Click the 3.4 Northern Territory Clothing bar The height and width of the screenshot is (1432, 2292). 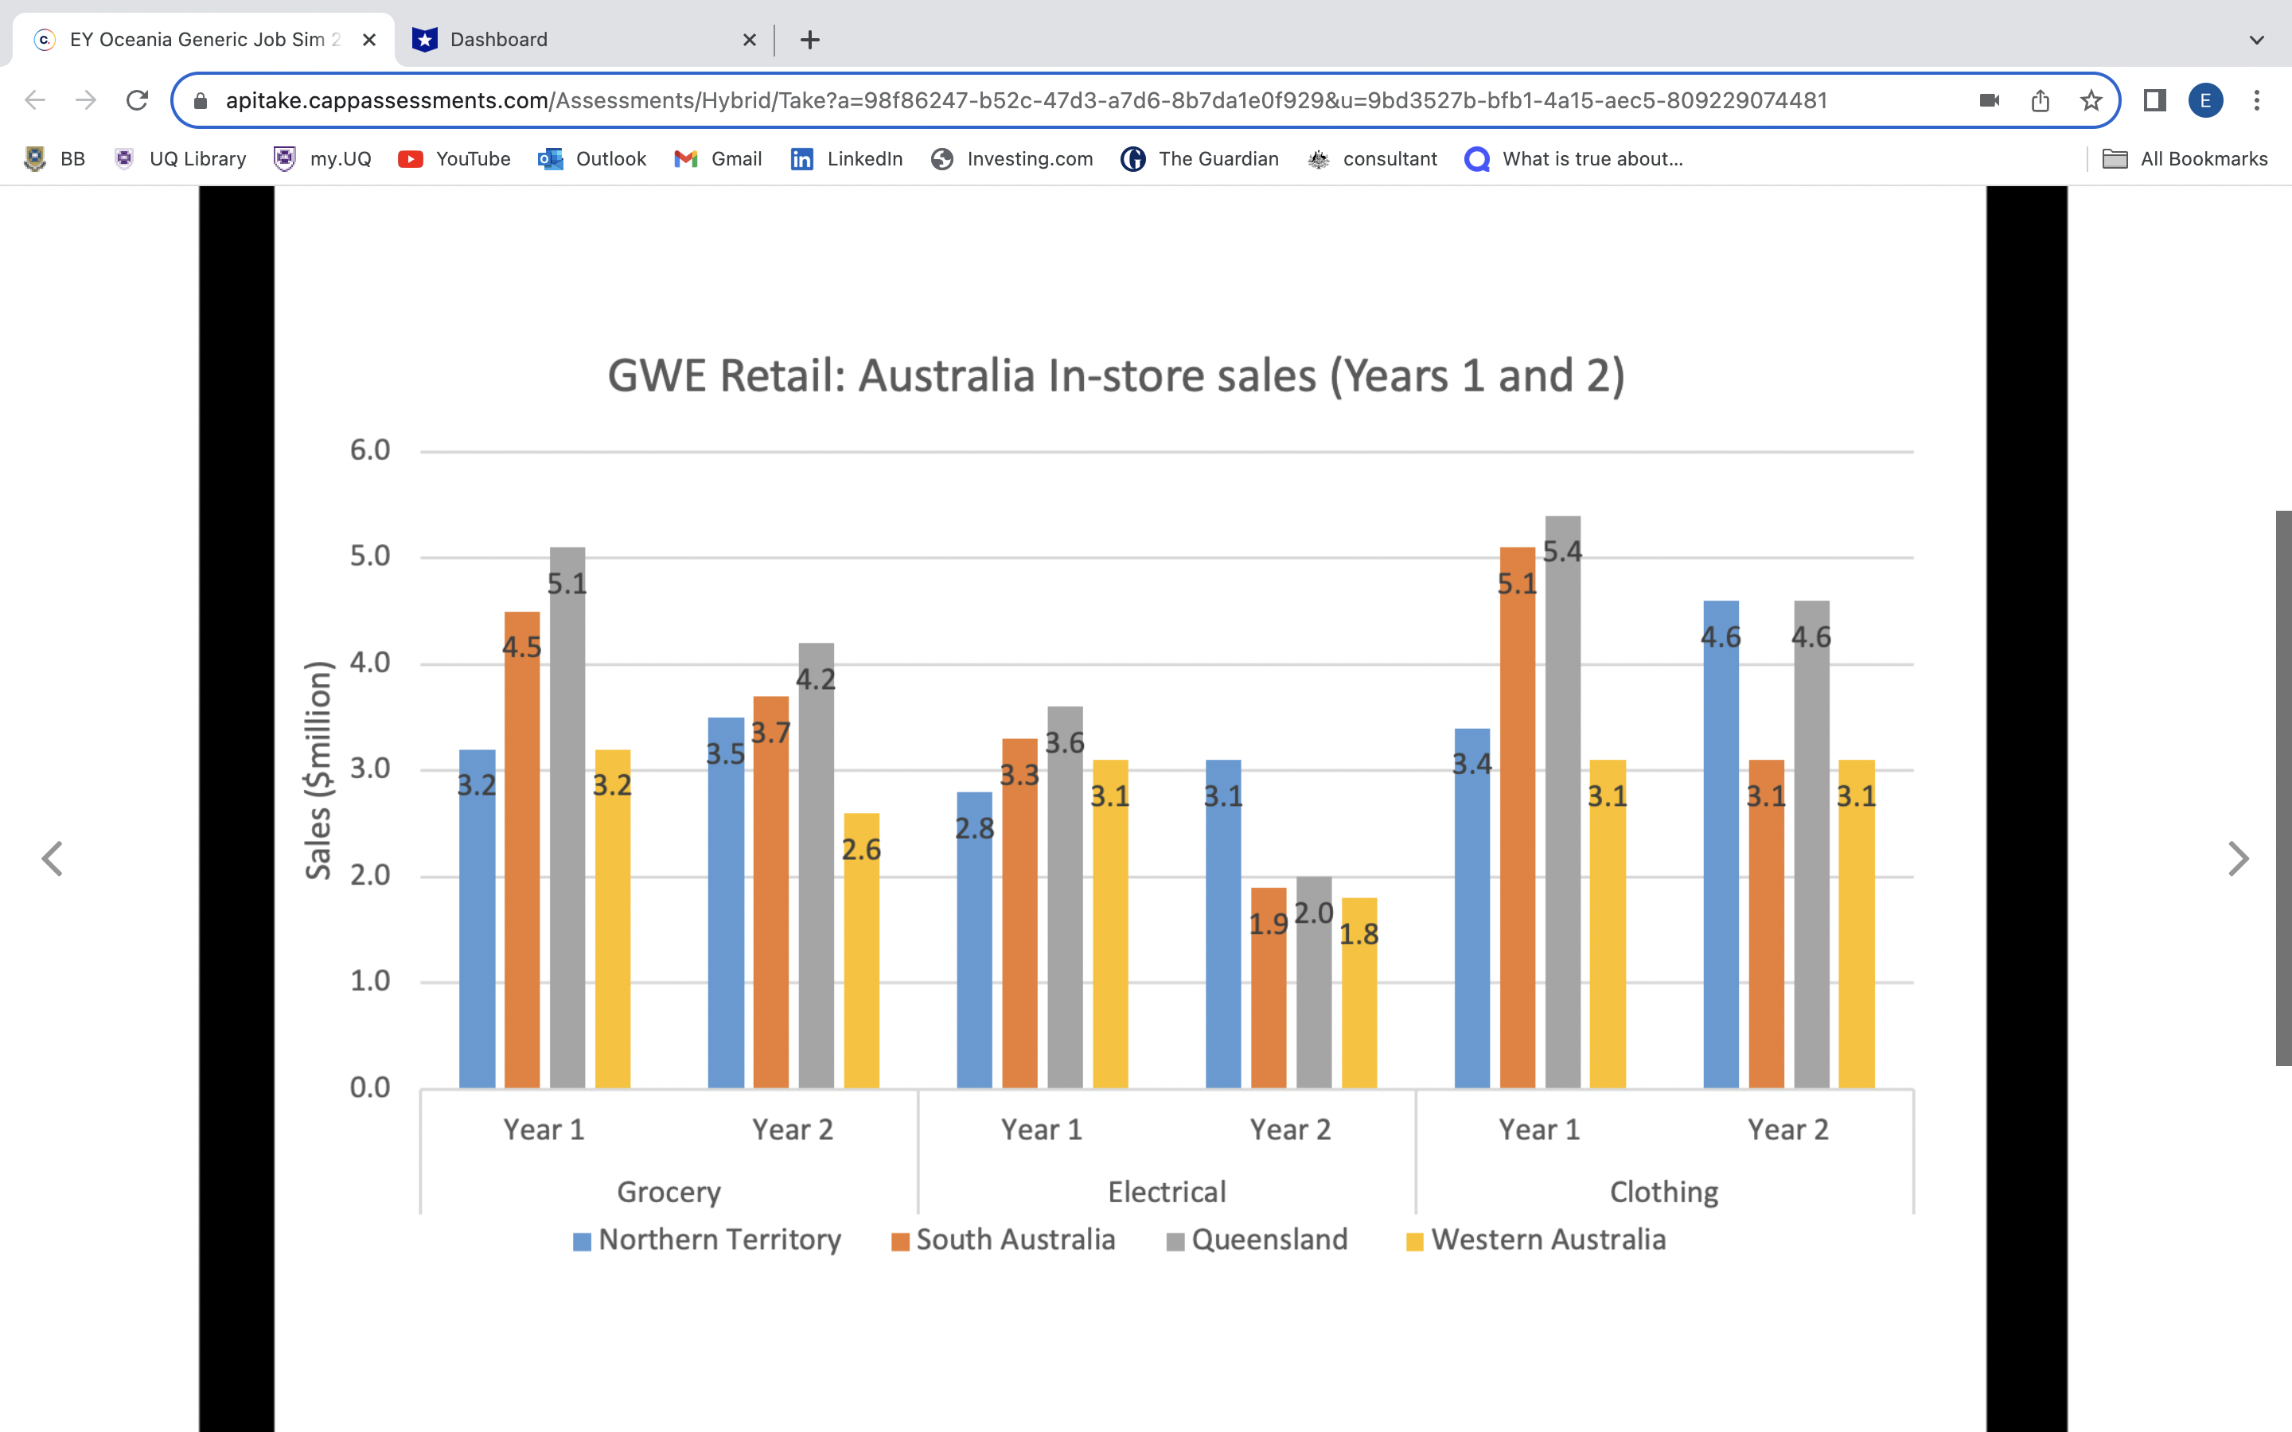(x=1471, y=909)
